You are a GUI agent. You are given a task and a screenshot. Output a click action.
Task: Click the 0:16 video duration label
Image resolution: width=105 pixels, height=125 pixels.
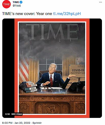pos(7,114)
